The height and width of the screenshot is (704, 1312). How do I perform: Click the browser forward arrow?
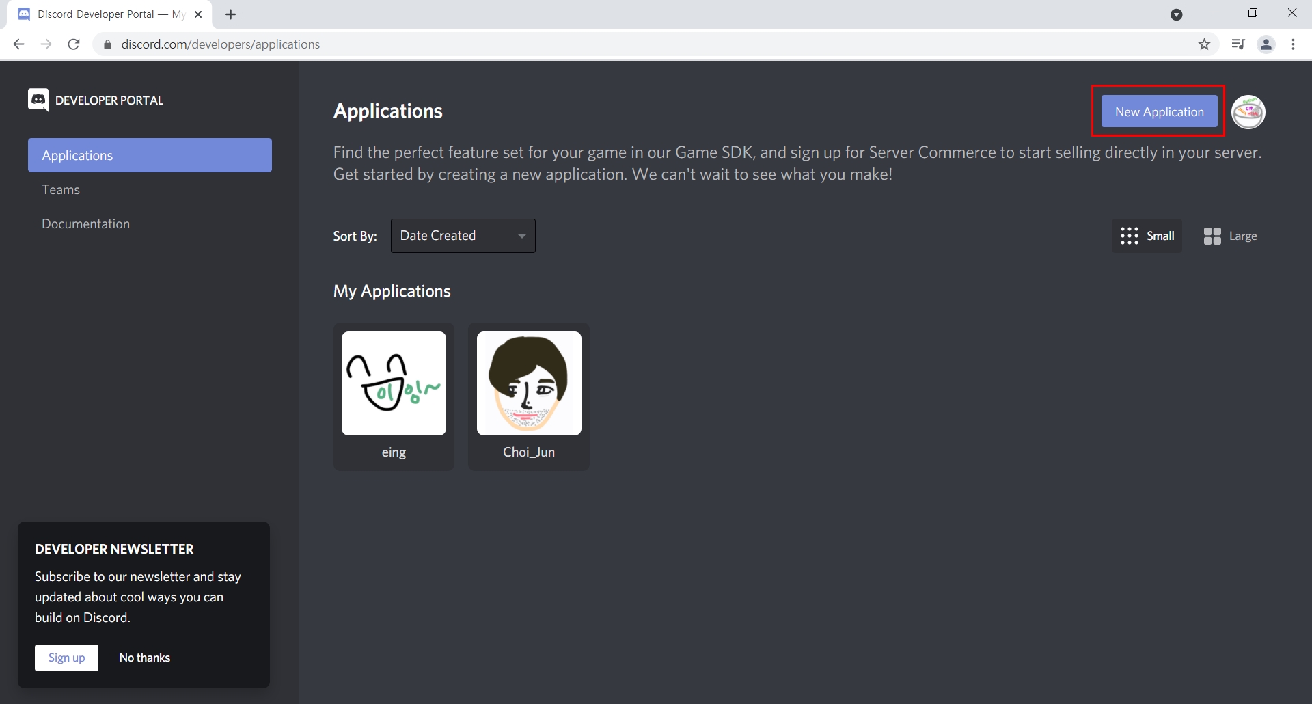[46, 44]
